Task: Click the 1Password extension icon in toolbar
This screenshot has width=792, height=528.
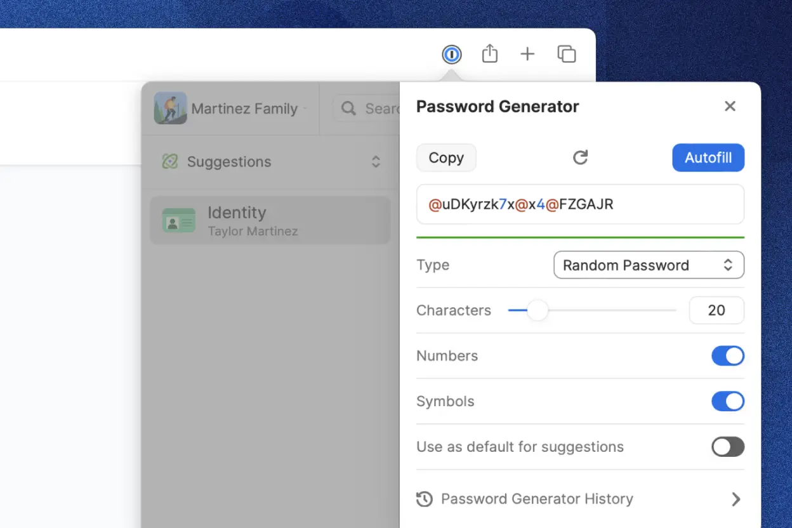Action: [x=451, y=55]
